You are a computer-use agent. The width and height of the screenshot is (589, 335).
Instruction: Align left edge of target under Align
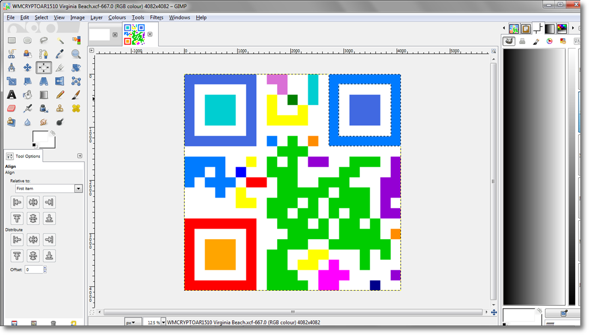coord(17,202)
